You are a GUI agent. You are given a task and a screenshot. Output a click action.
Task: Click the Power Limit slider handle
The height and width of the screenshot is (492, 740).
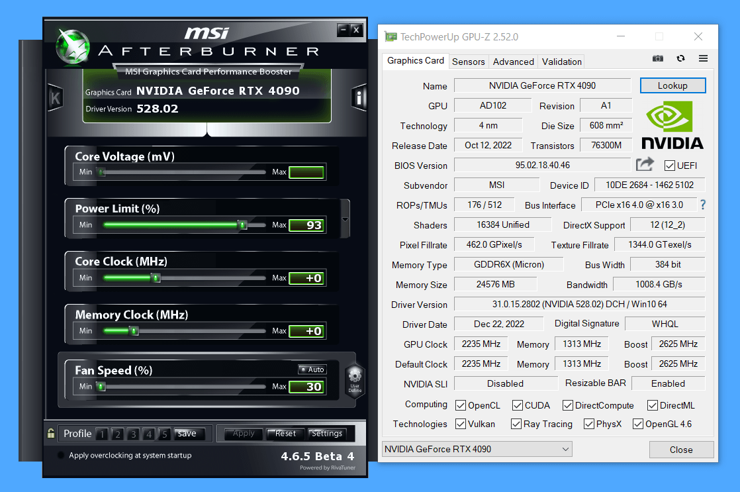(242, 224)
